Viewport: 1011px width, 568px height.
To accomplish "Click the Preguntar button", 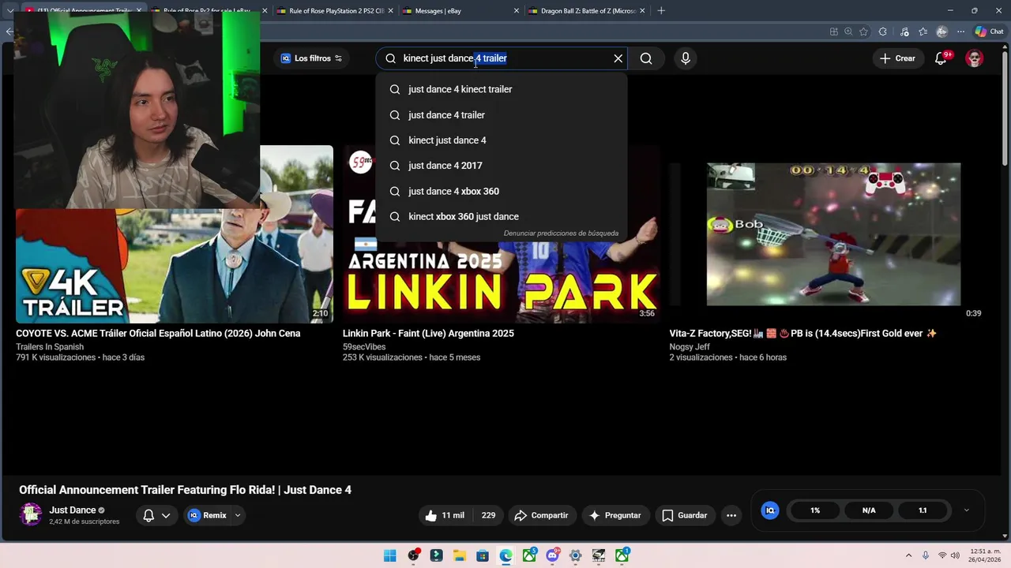I will (x=615, y=515).
